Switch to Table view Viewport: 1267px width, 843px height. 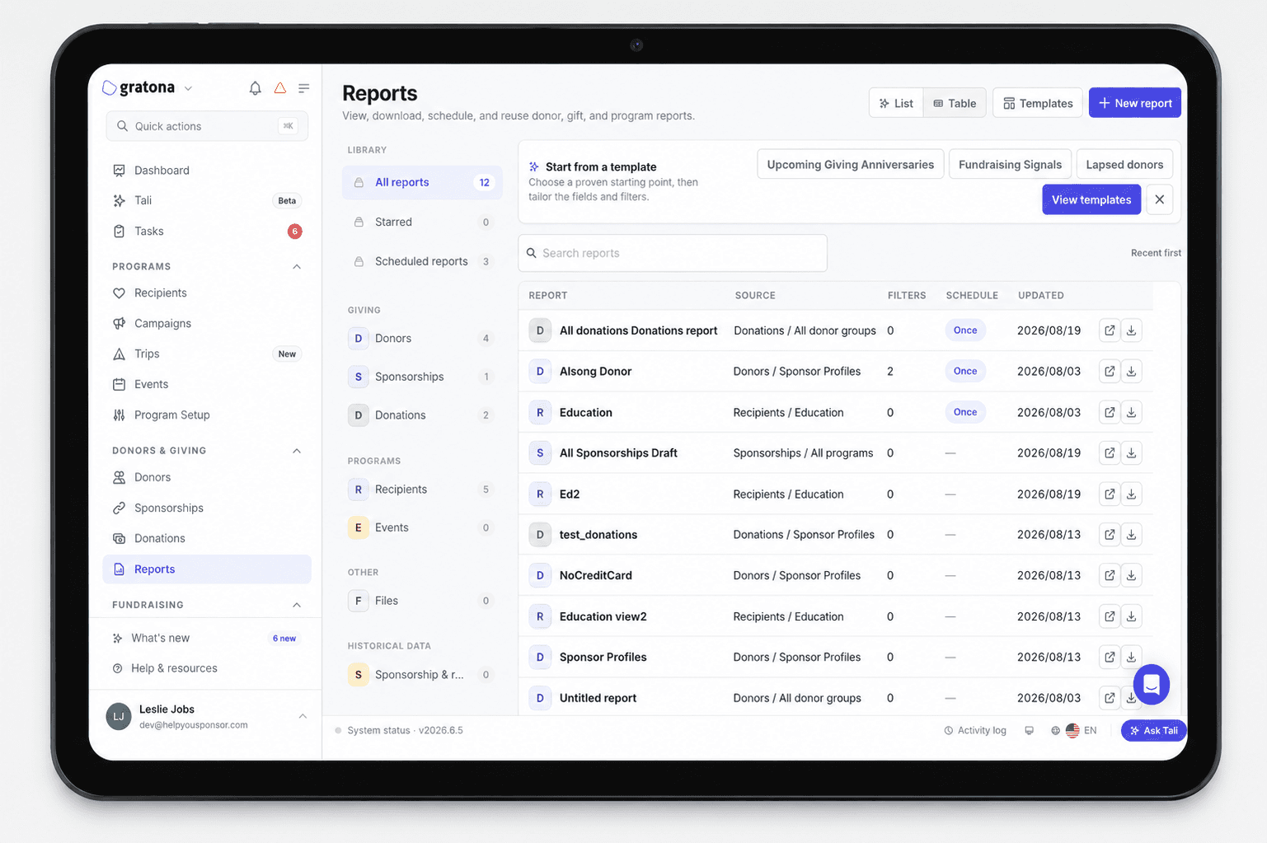coord(955,103)
